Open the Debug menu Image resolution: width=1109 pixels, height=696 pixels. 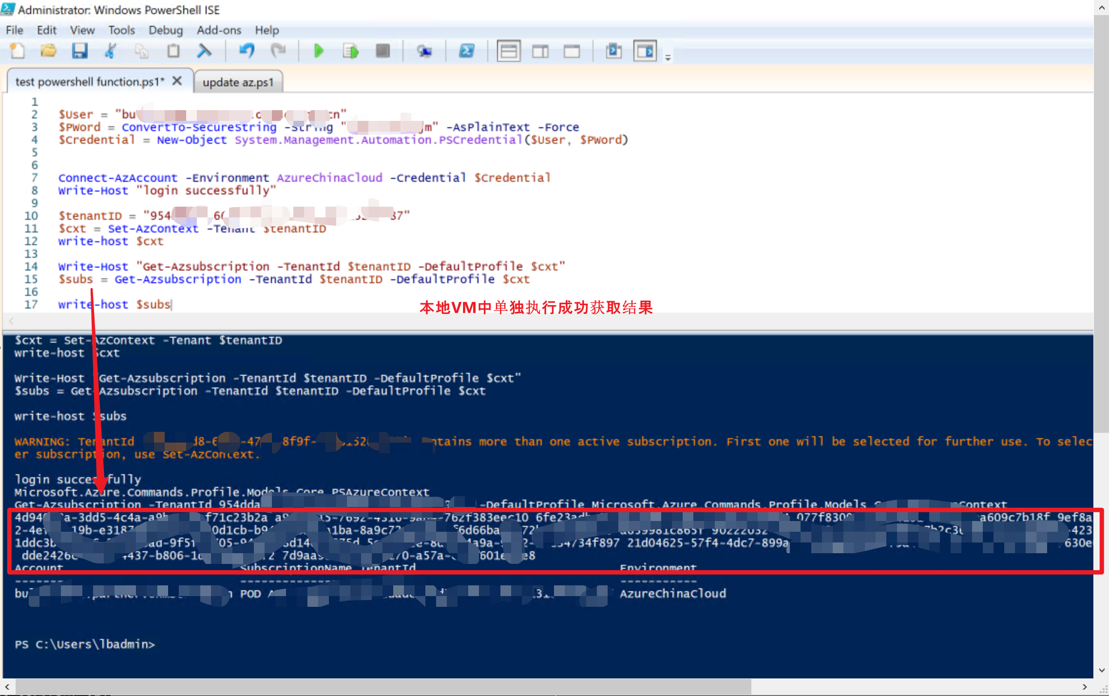point(165,30)
